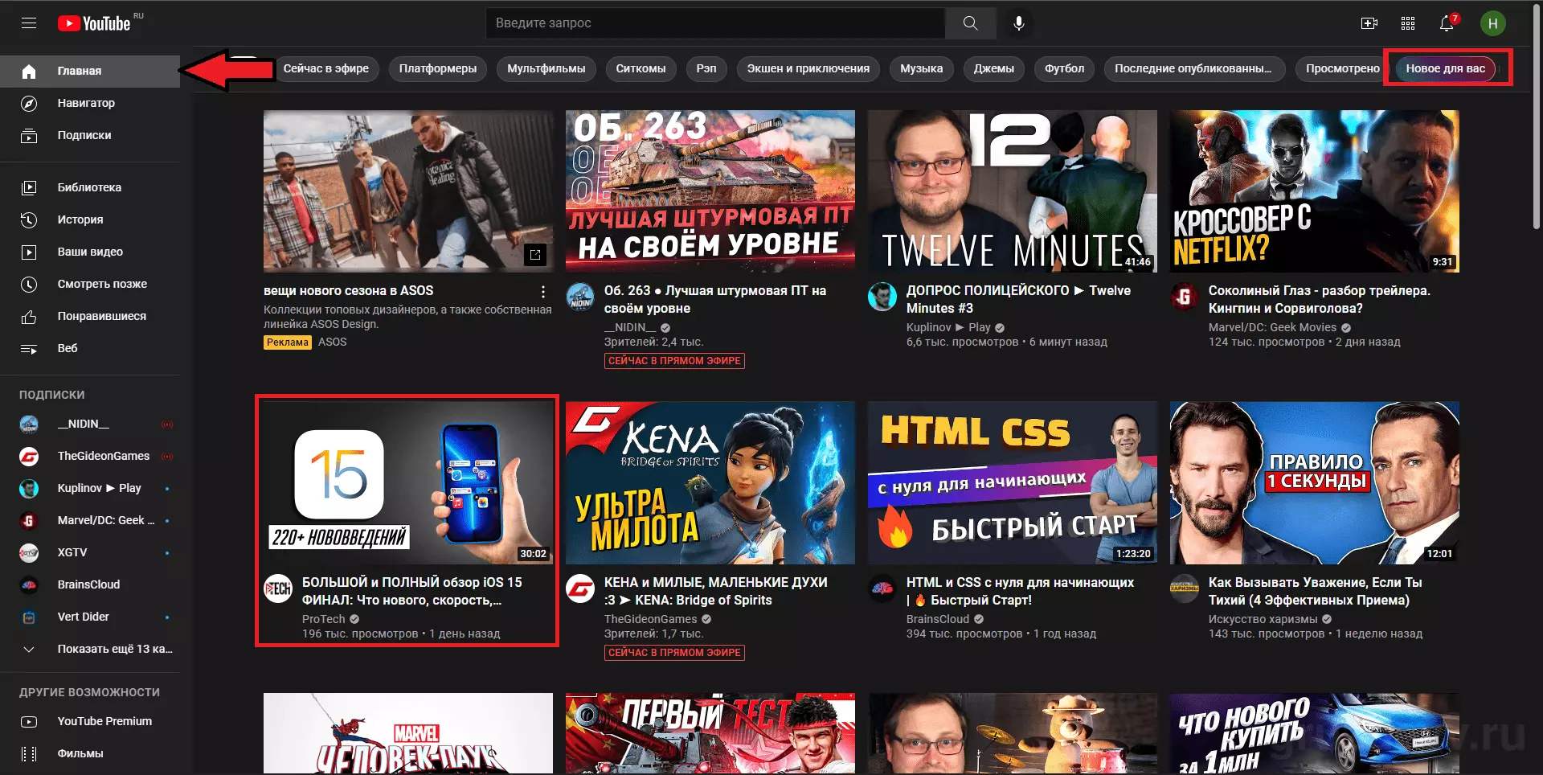
Task: Click TheGideonGames avatar beside the KENA video
Action: pyautogui.click(x=580, y=588)
